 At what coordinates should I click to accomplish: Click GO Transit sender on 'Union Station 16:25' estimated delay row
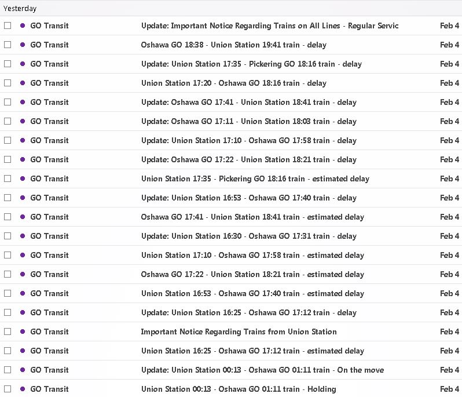coord(49,351)
